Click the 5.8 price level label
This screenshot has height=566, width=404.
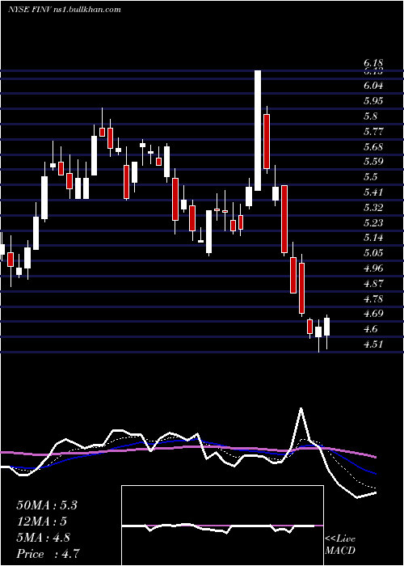coord(370,116)
